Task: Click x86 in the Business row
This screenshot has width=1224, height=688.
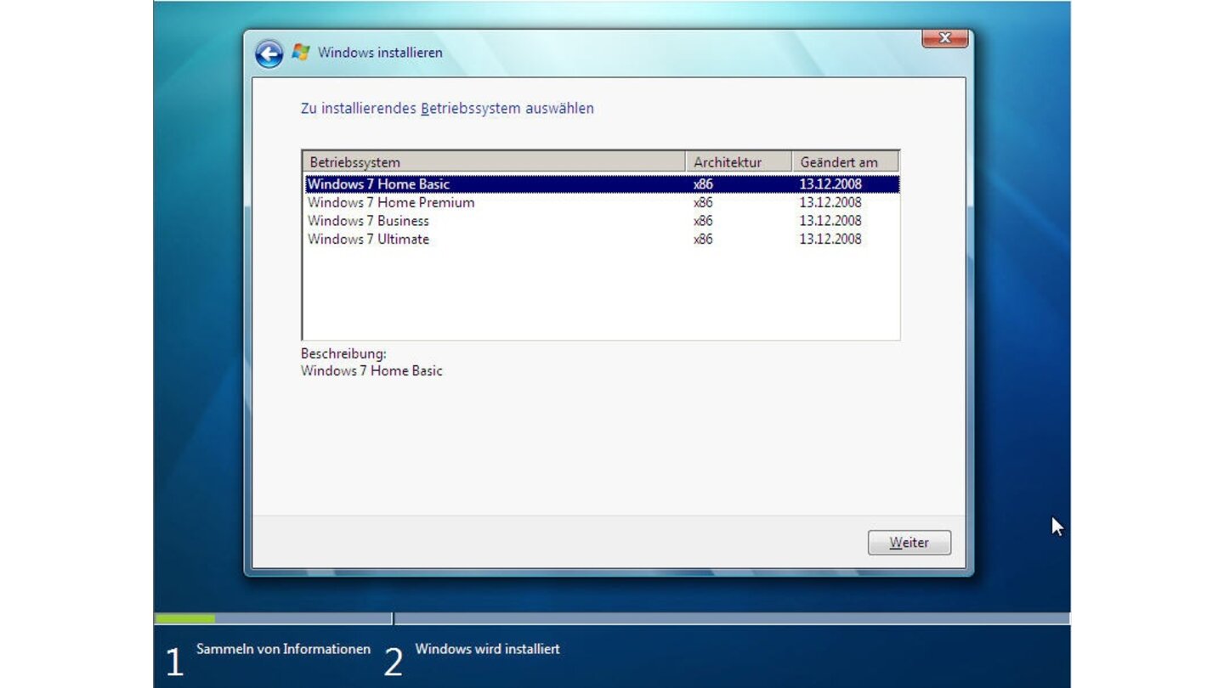Action: point(703,221)
